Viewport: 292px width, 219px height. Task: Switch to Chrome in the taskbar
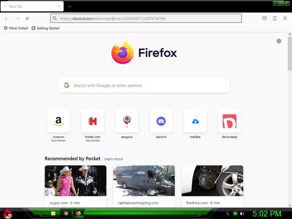coord(66,213)
